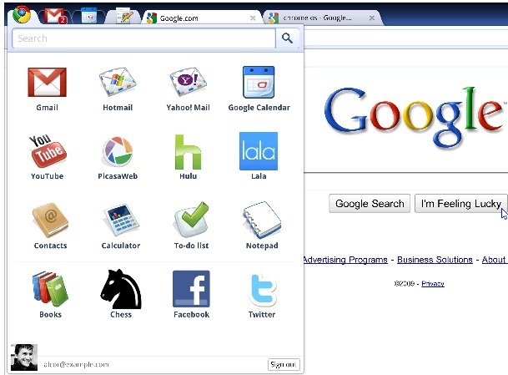The height and width of the screenshot is (375, 508).
Task: Open the Business Solutions link
Action: [435, 260]
